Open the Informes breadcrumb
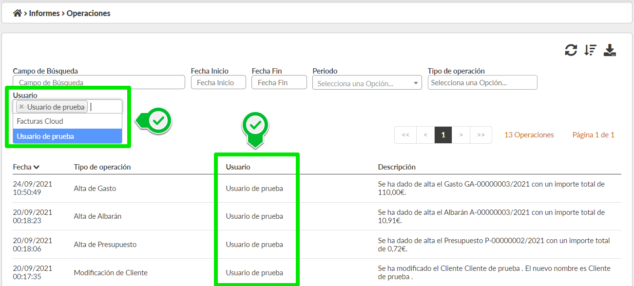 [x=44, y=13]
